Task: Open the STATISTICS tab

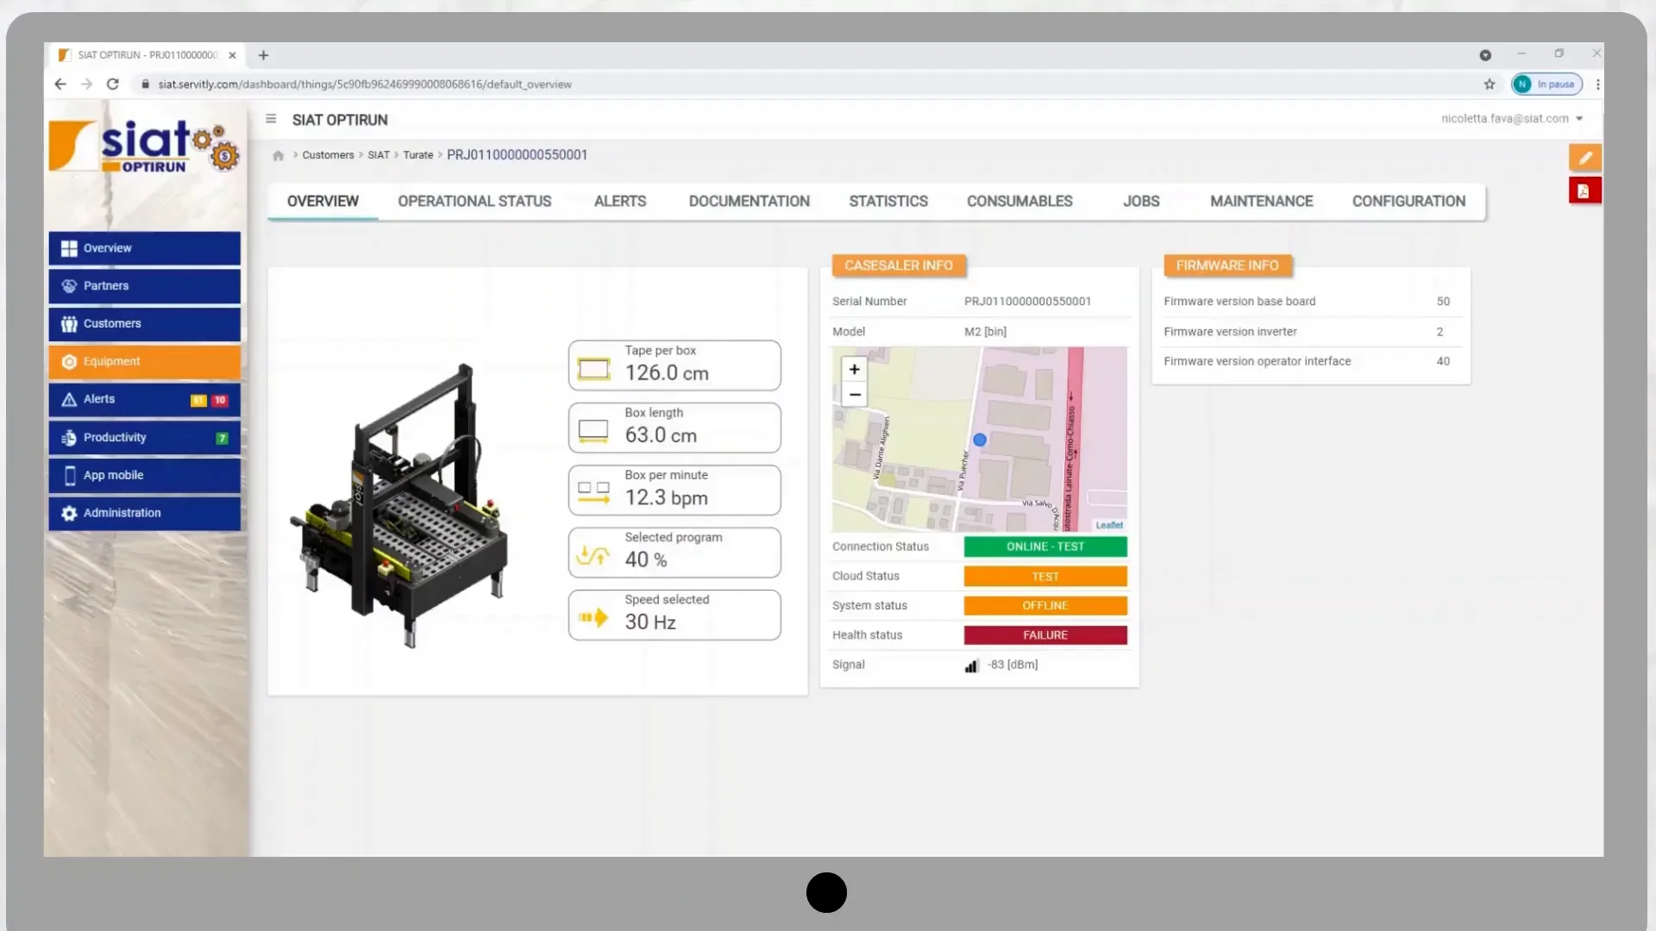Action: tap(888, 201)
